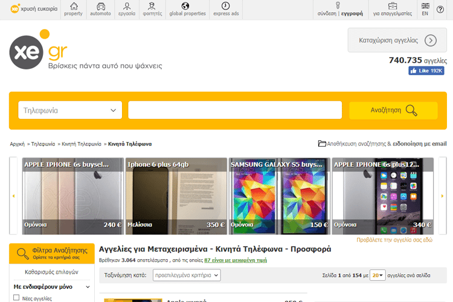Click the Σελίδα 1 από 154 text
453x302 pixels.
pyautogui.click(x=342, y=275)
